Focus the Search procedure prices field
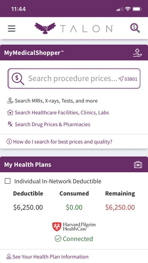This screenshot has width=148, height=263. tap(74, 79)
